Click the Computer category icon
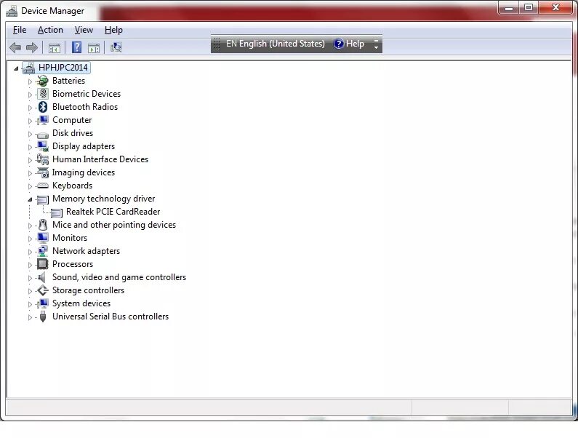This screenshot has width=578, height=438. click(43, 120)
